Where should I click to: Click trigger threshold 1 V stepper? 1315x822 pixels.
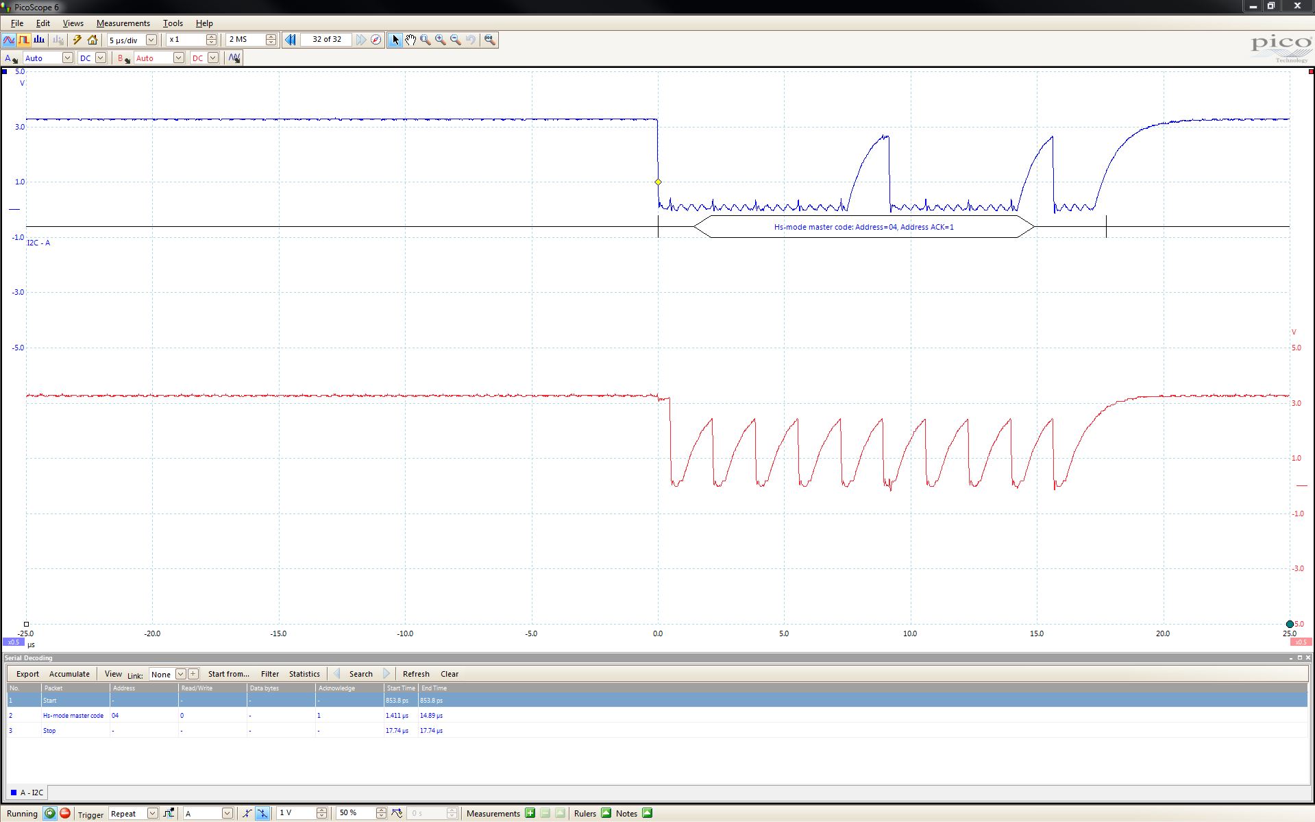point(321,814)
